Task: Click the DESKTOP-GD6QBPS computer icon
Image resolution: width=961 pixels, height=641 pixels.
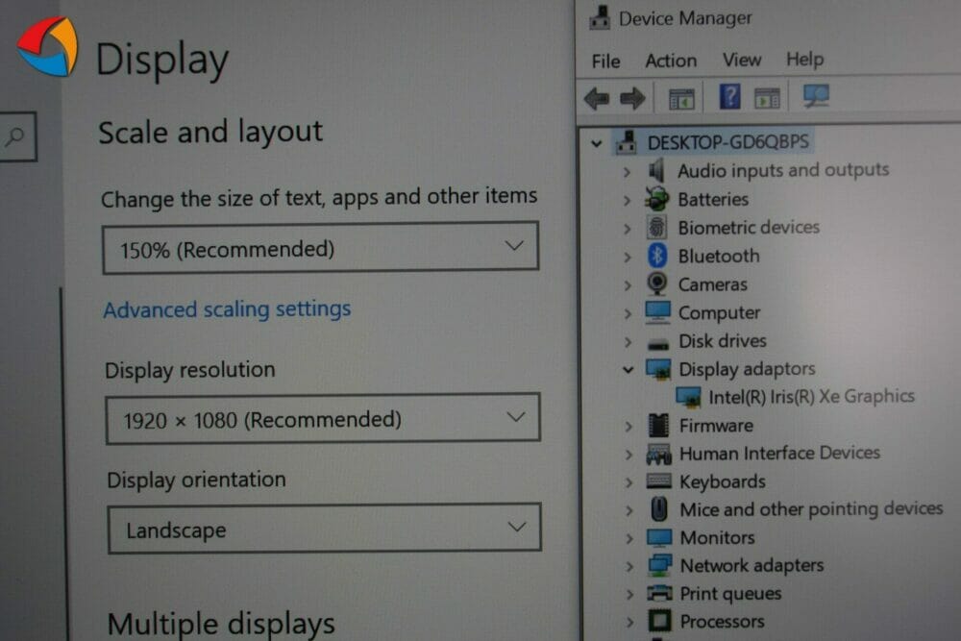Action: [626, 142]
